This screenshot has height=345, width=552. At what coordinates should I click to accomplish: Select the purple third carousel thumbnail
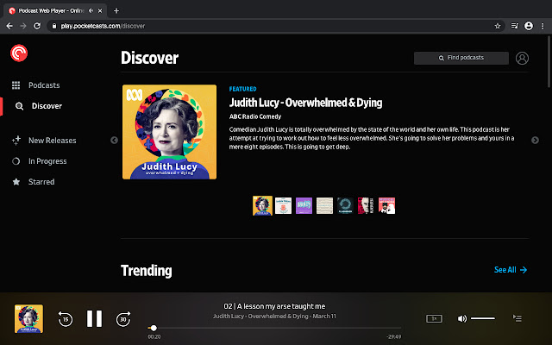304,205
